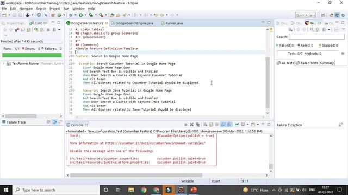
Task: Open the Project menu
Action: click(x=54, y=9)
